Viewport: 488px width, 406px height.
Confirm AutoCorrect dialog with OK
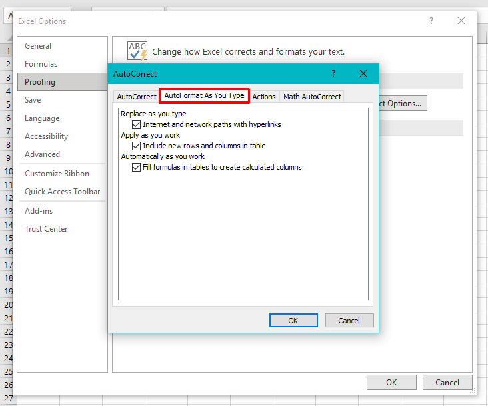tap(293, 321)
